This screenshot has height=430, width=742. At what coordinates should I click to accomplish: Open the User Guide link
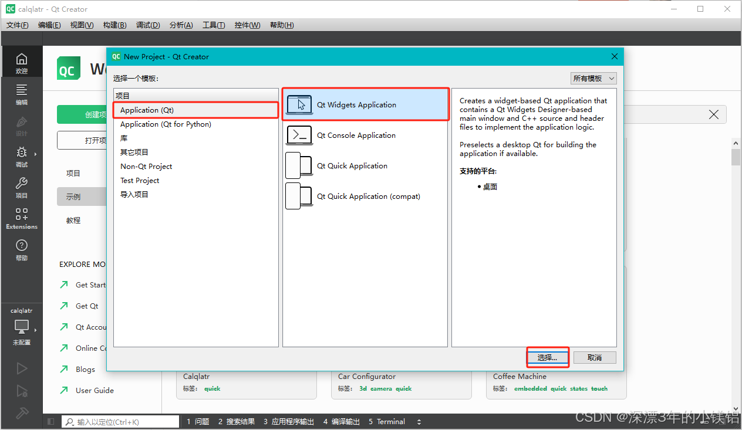click(95, 390)
